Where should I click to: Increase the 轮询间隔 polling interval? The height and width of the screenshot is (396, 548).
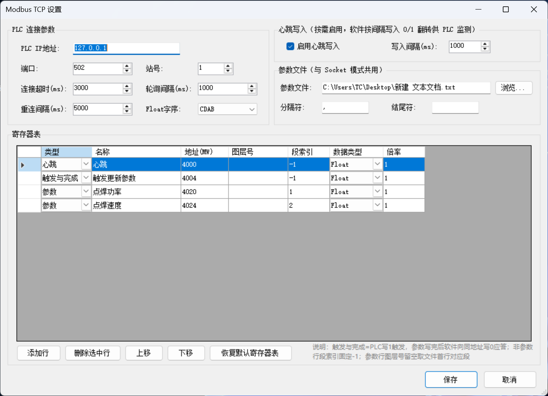252,86
